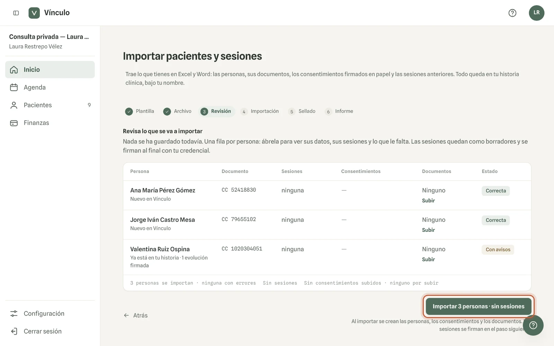Open Configuración from the sidebar

[50, 313]
